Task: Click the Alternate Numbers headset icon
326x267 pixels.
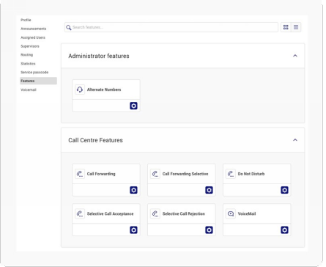Action: (80, 89)
